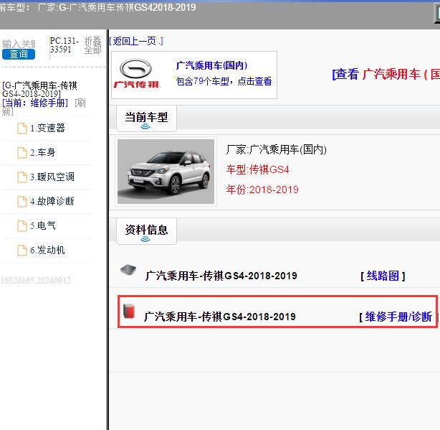
Task: Open 广汽乘用车(国内) manufacturer link
Action: coord(211,65)
